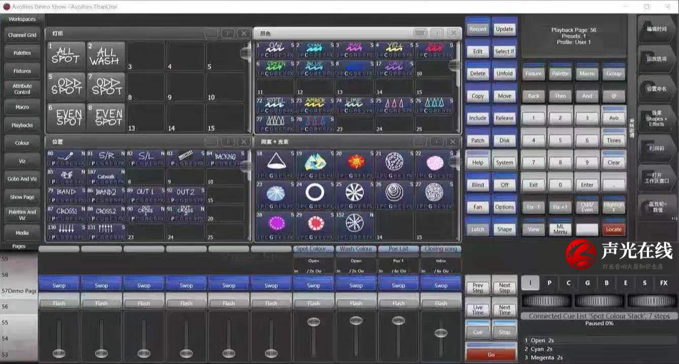Click the Record button
This screenshot has height=364, width=679.
point(478,27)
